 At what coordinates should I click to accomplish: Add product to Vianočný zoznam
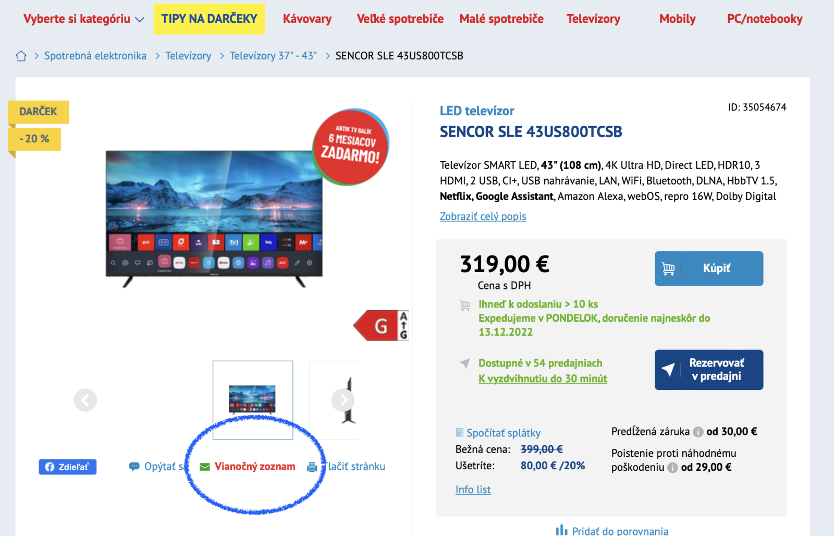248,467
